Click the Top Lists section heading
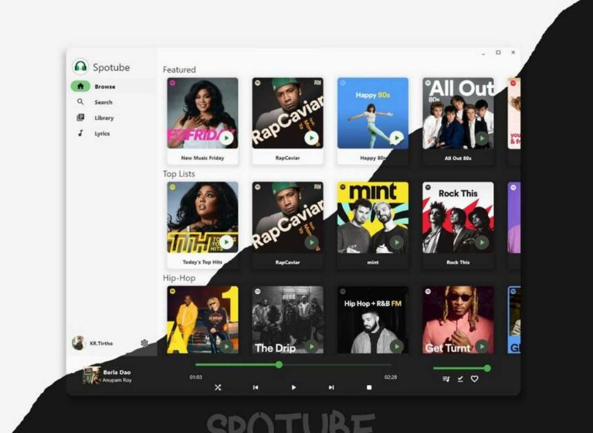This screenshot has width=593, height=433. (x=179, y=174)
